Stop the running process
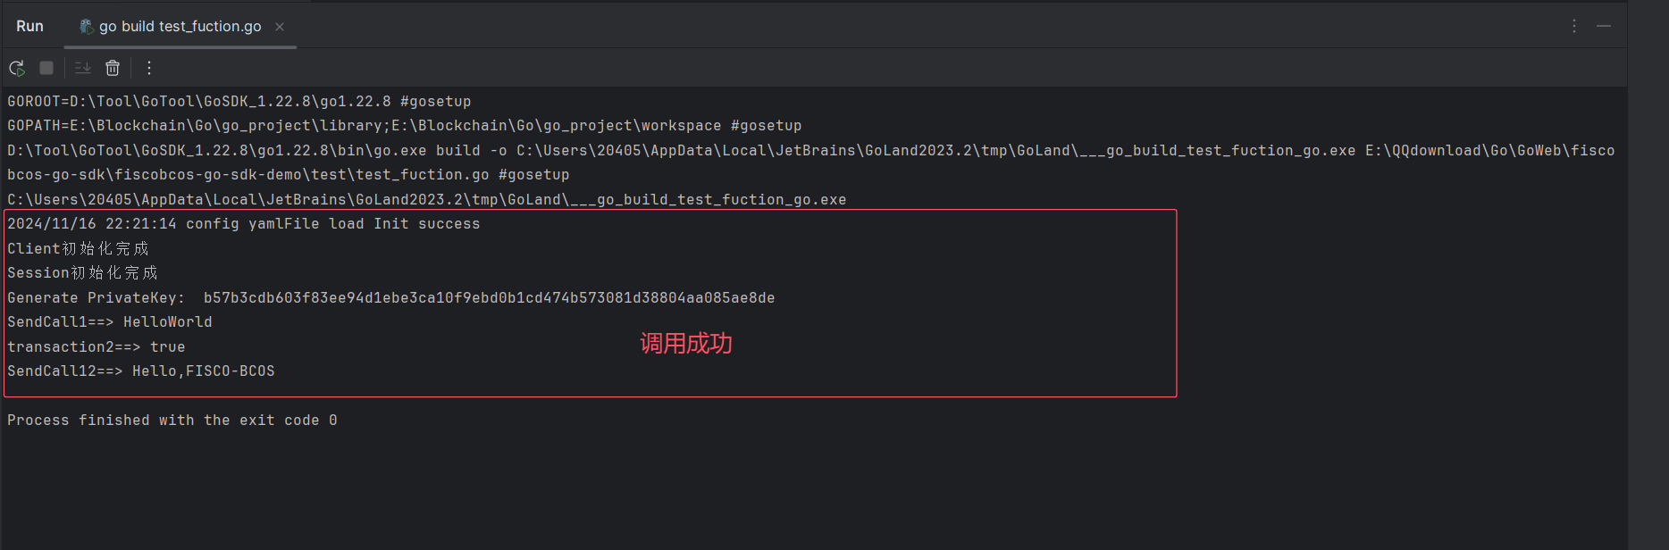The width and height of the screenshot is (1669, 550). point(46,68)
